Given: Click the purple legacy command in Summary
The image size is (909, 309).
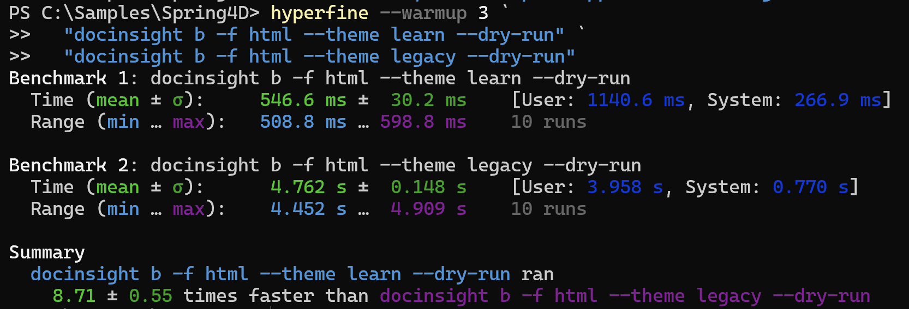Looking at the screenshot, I should (x=625, y=296).
